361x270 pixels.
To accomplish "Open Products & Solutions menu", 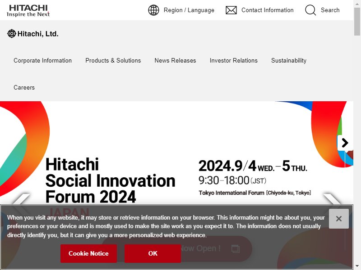I will (x=113, y=60).
